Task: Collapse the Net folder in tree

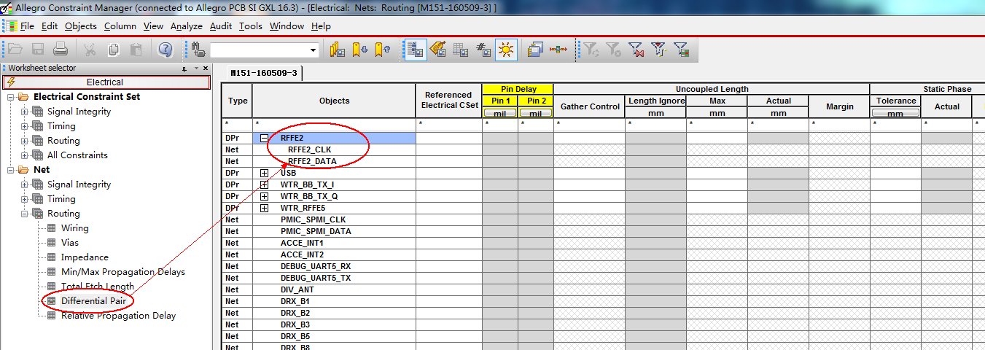Action: coord(11,170)
